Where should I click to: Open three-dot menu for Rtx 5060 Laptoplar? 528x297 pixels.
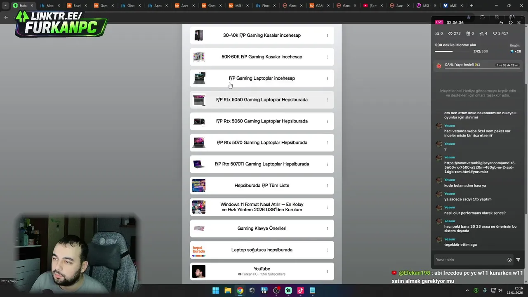coord(327,121)
